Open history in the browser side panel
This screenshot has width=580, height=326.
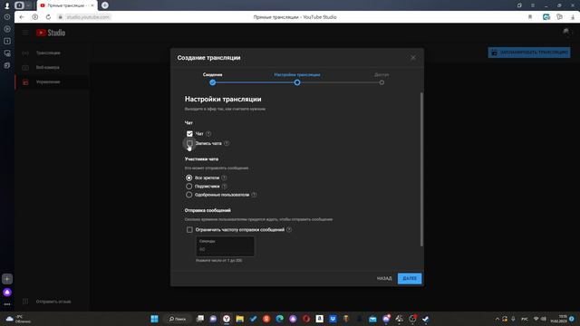coord(7,17)
